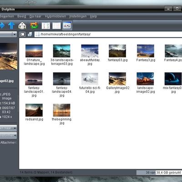Open the first info panel dropdown
Screen dimensions: 182x182
tap(8, 128)
